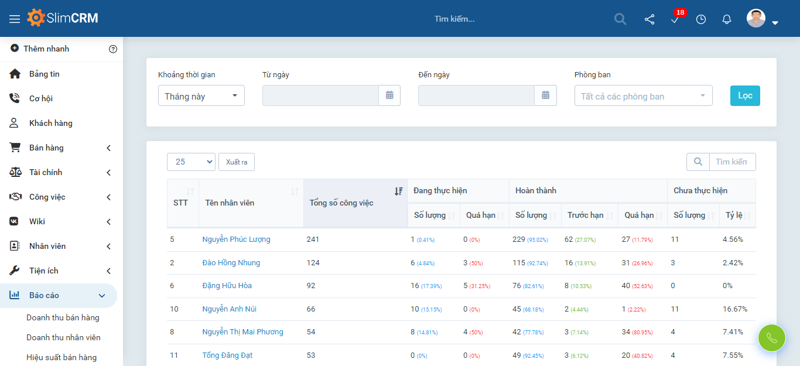Open the Từ ngày calendar picker
The width and height of the screenshot is (800, 366).
pos(389,95)
